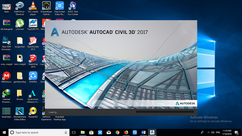Screen dimensions: 242x136
Task: Open the clock and calendar flyout
Action: [227, 133]
